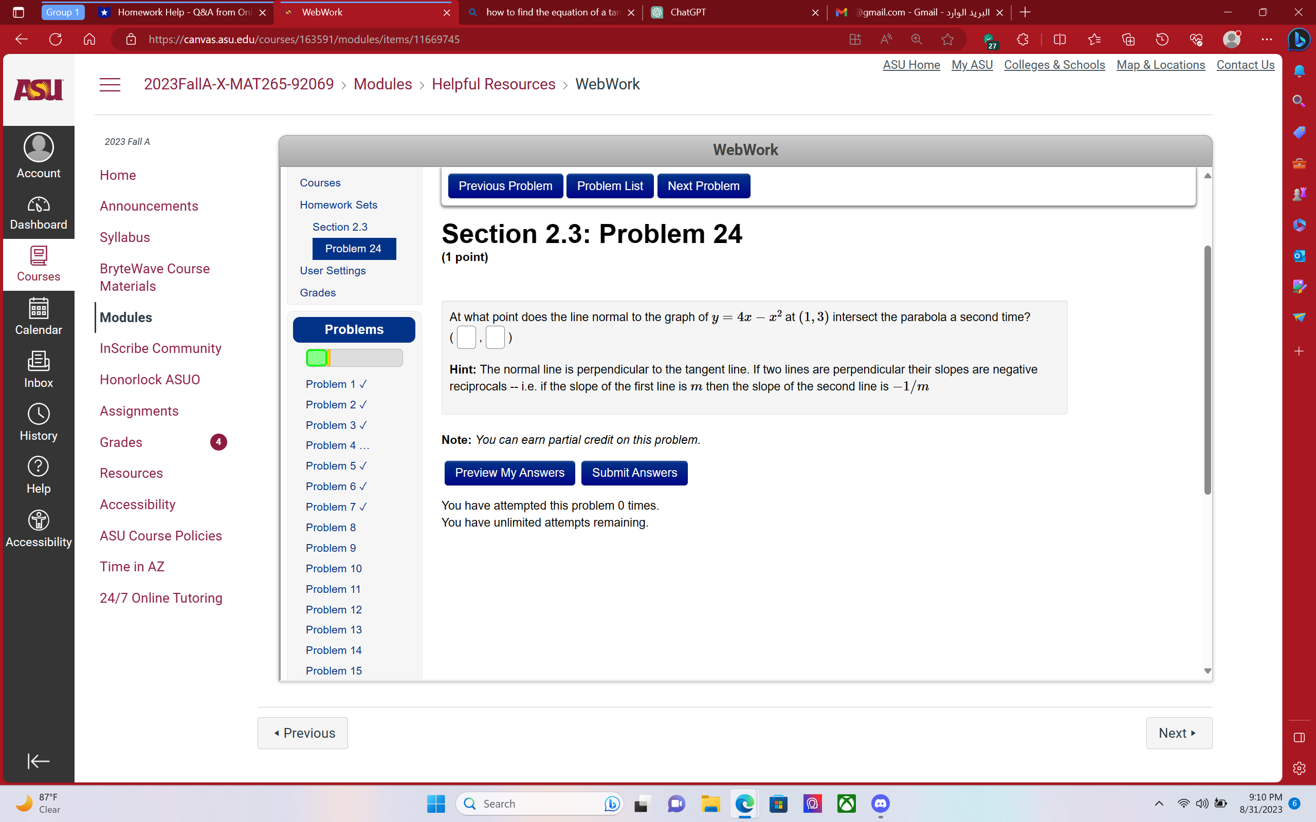
Task: Toggle the course navigation hamburger menu
Action: point(110,84)
